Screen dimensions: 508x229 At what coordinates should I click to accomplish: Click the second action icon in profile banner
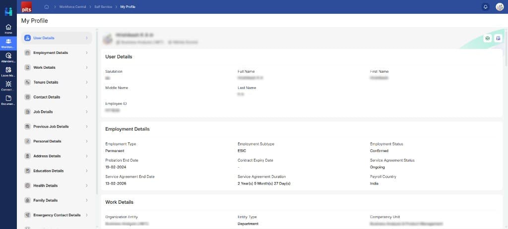(498, 39)
